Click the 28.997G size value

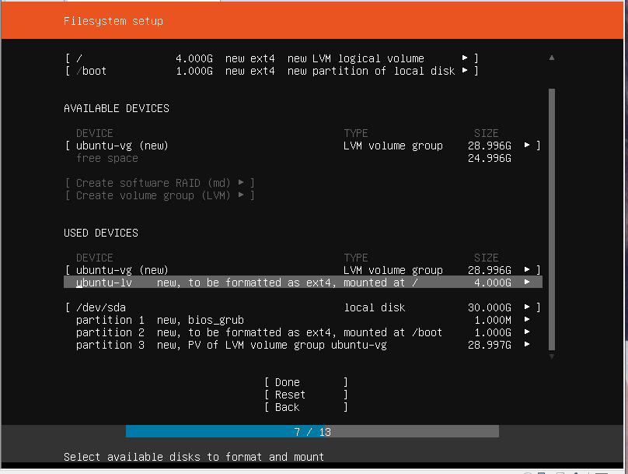point(490,345)
